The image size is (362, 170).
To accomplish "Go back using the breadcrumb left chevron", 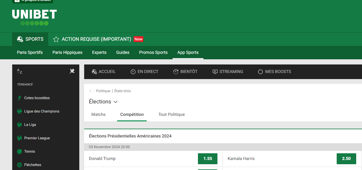I will click(91, 91).
